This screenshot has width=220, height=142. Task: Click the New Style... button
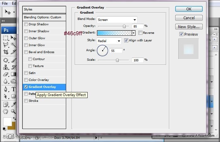coord(189,27)
